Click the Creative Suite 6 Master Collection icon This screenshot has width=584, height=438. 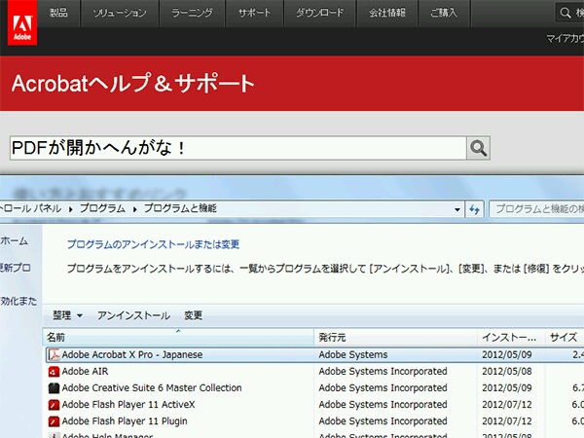coord(54,388)
